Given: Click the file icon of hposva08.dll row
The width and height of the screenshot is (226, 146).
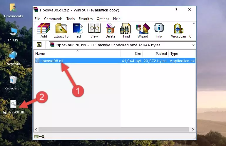Looking at the screenshot, I should coord(37,61).
